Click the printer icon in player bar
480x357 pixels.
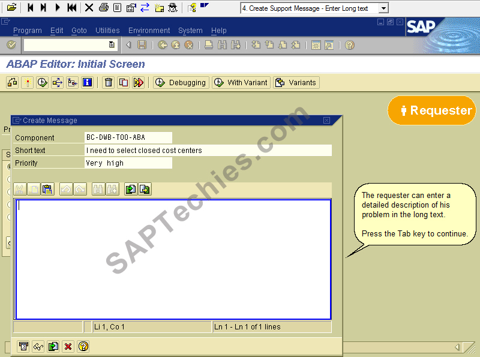[x=104, y=7]
